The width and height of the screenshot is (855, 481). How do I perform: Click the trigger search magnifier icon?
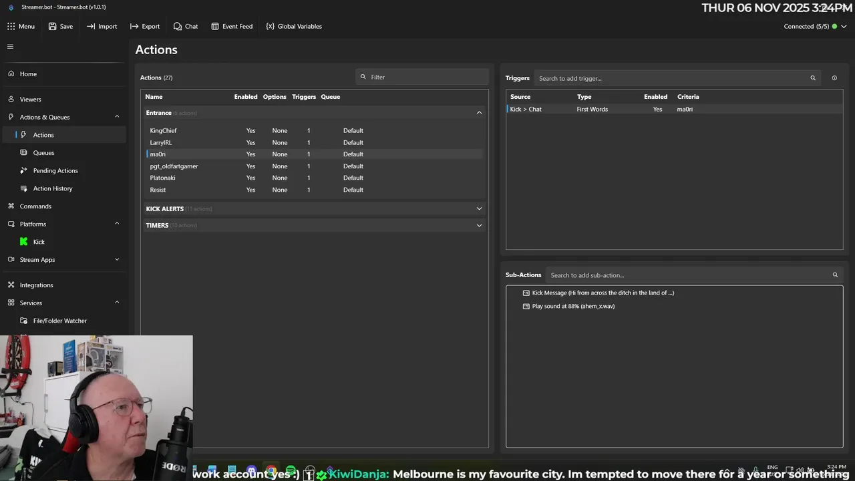[813, 78]
